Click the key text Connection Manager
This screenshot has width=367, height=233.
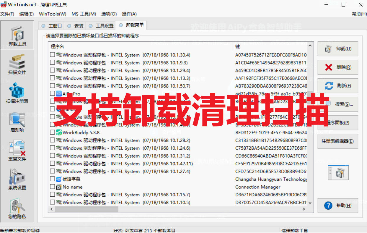tap(258, 187)
